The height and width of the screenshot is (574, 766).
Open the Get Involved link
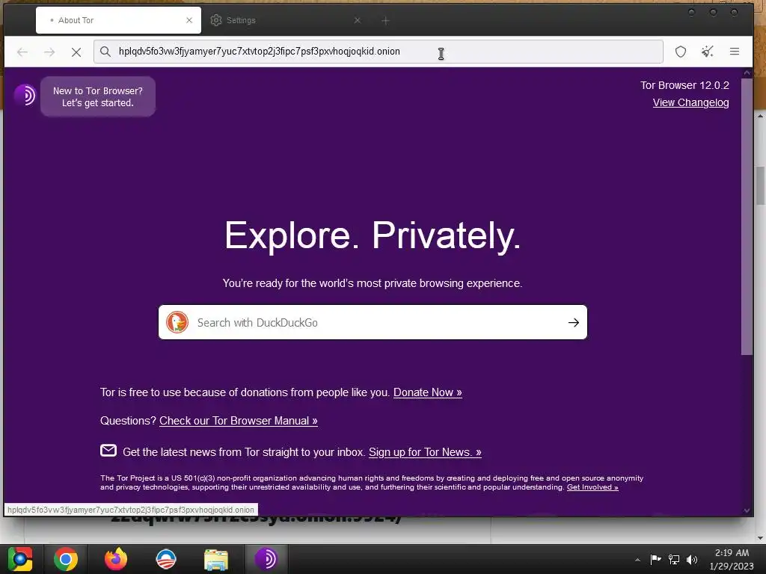[x=592, y=487]
